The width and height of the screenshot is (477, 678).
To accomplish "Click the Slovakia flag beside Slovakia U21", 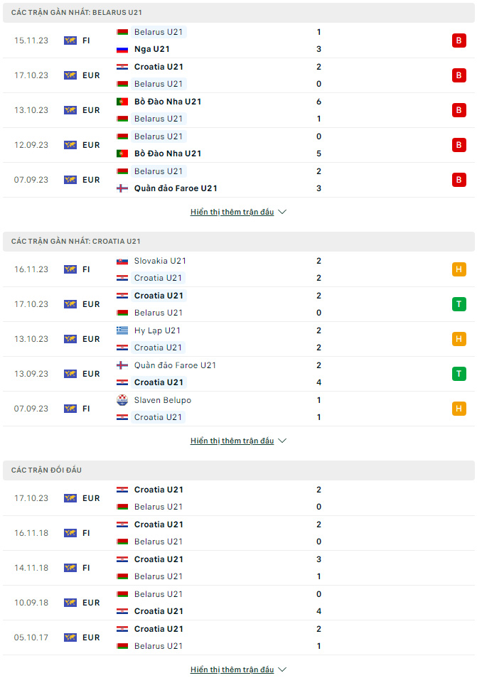I will [122, 261].
